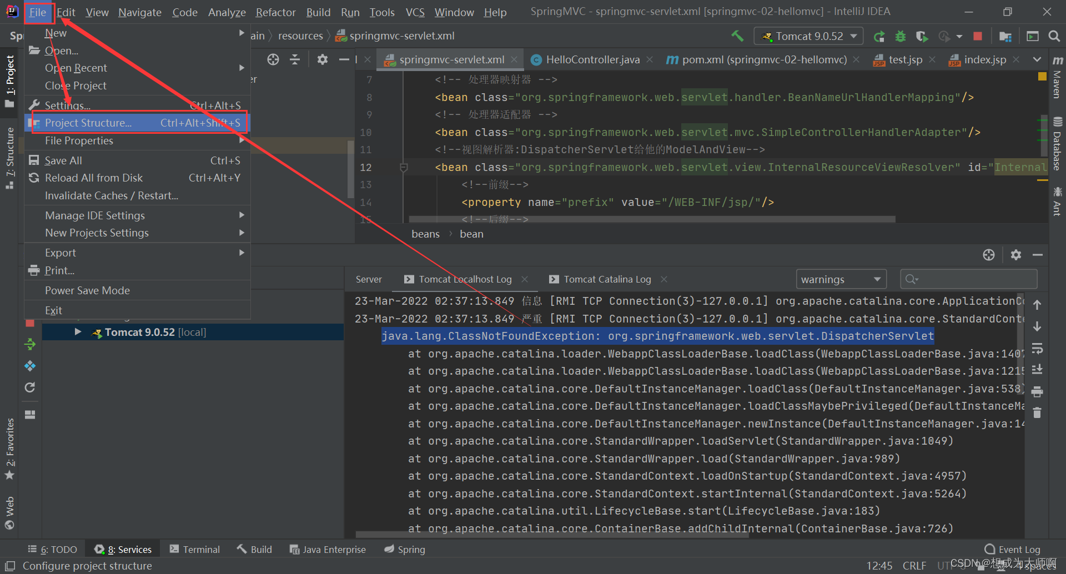Click the log search input field
This screenshot has height=574, width=1066.
click(968, 279)
